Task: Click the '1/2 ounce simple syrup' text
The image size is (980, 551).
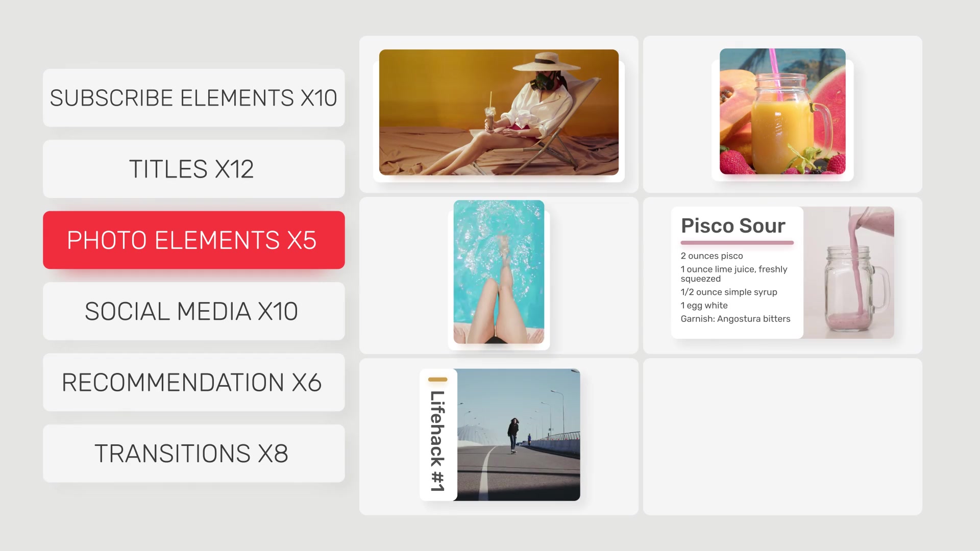Action: click(x=729, y=292)
